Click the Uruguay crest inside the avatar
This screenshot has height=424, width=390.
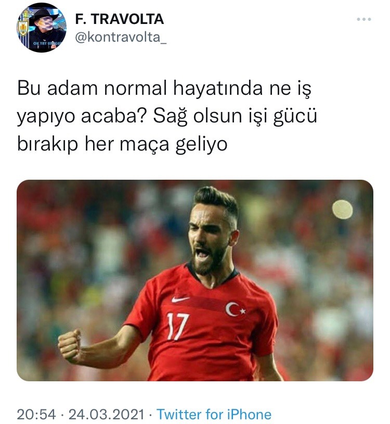click(23, 28)
